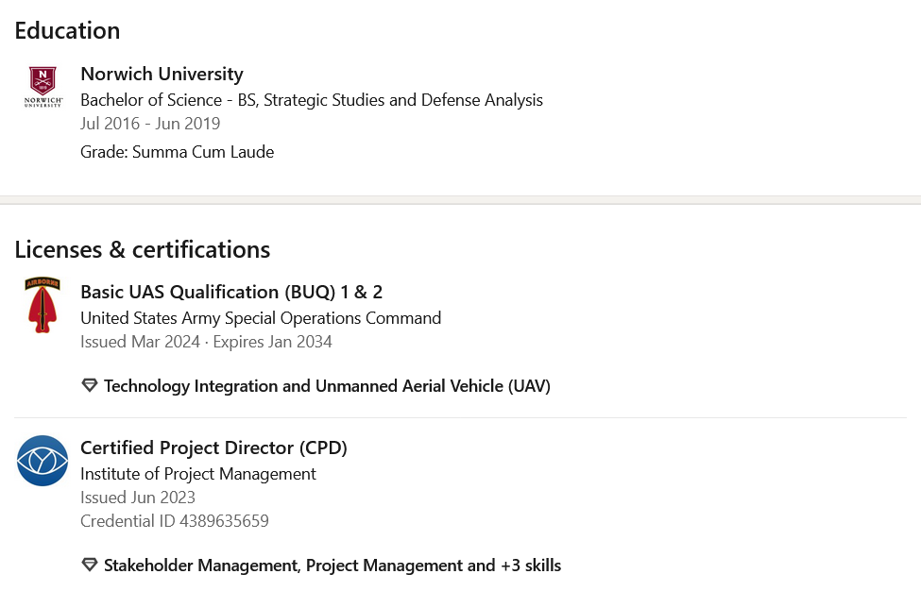921x591 pixels.
Task: Click the Institute of Project Management logo
Action: click(43, 461)
